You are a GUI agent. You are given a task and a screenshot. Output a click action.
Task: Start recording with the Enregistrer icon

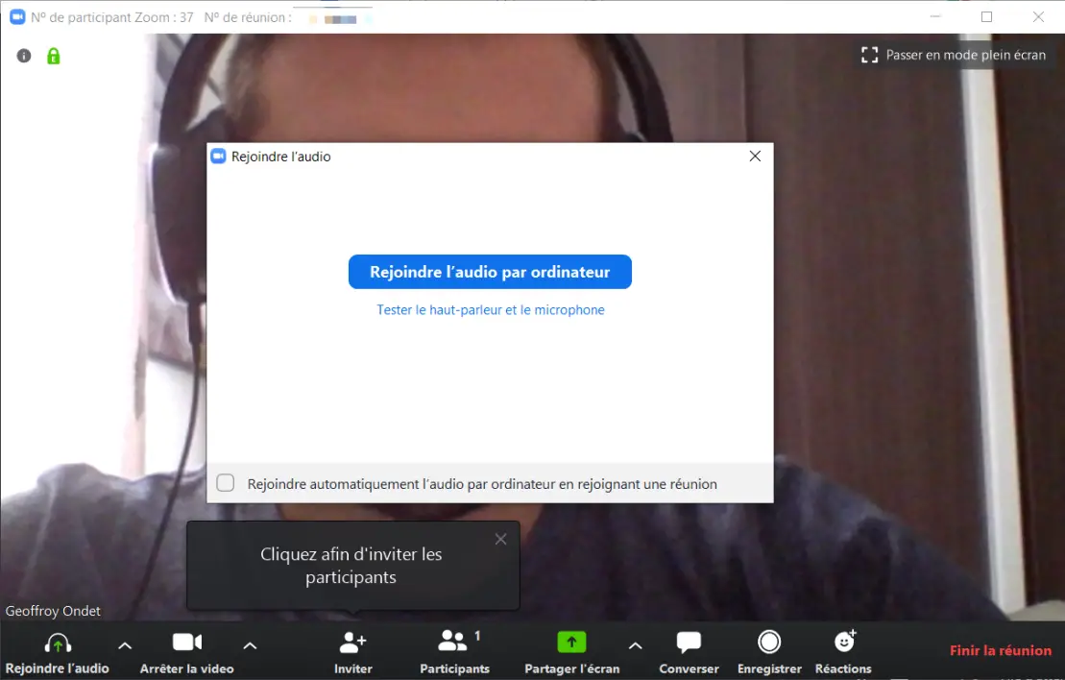pyautogui.click(x=768, y=642)
